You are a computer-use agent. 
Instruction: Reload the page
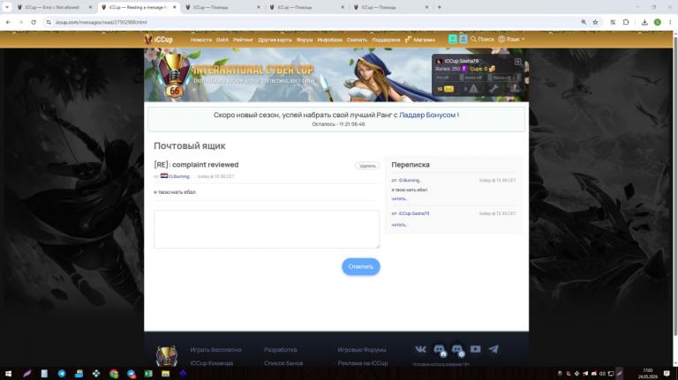pyautogui.click(x=34, y=22)
